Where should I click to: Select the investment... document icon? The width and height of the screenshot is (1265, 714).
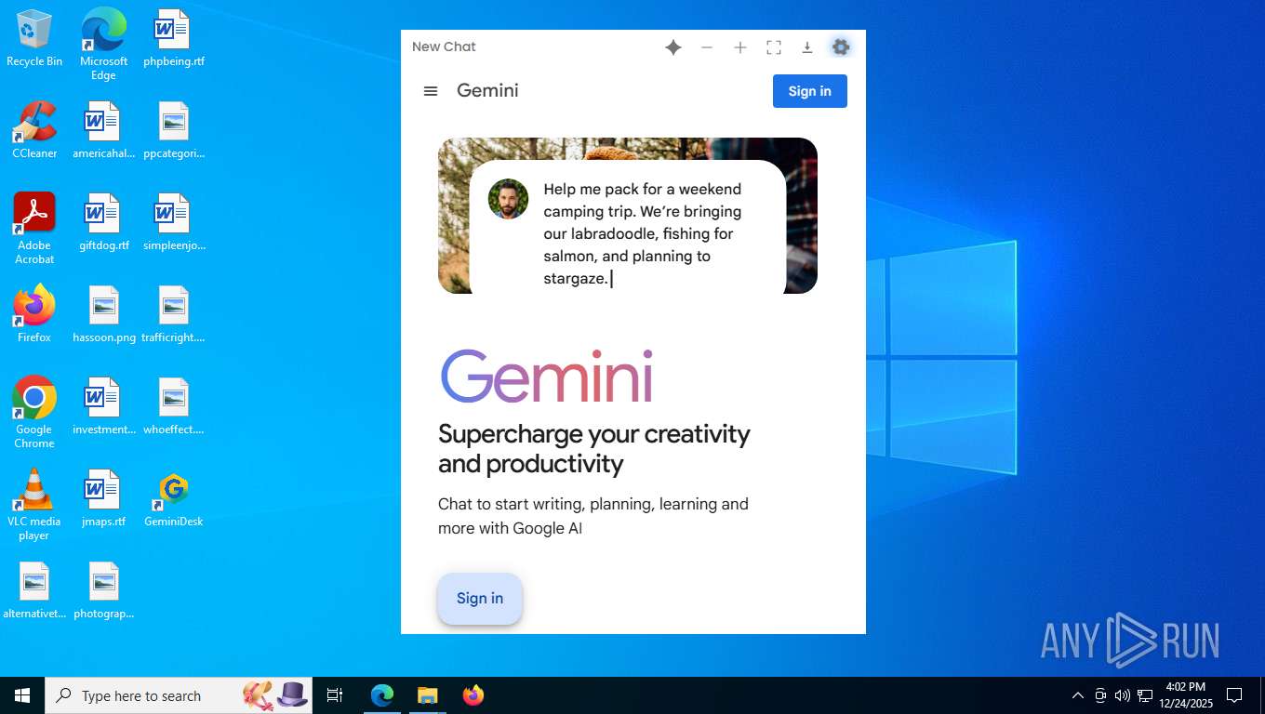(103, 406)
